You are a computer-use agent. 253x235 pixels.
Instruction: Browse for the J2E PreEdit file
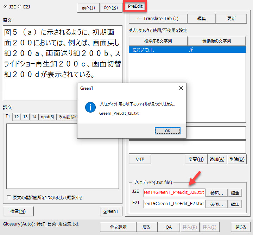click(x=217, y=192)
